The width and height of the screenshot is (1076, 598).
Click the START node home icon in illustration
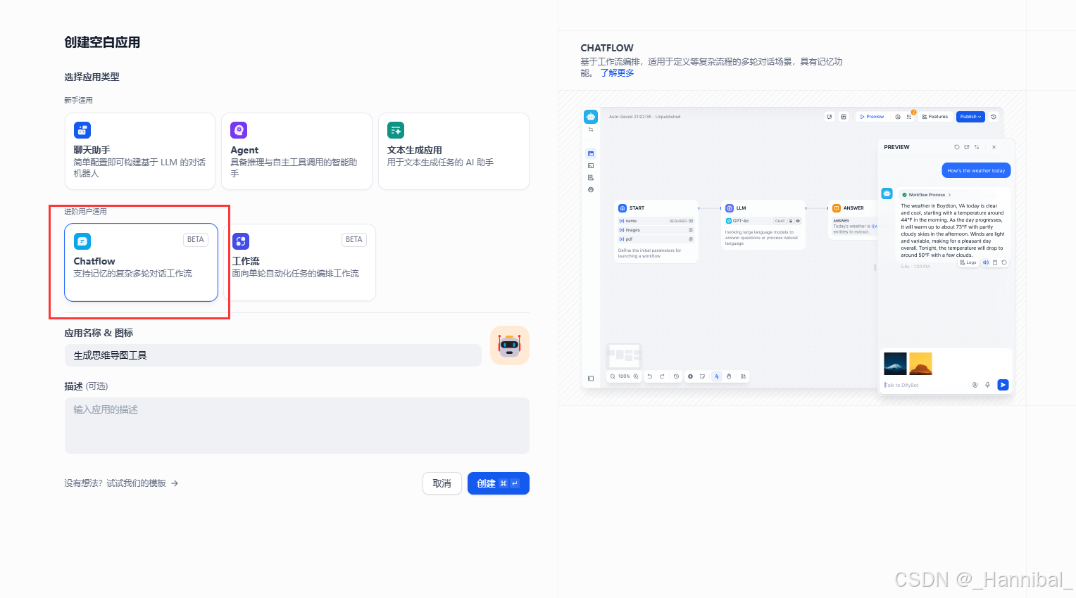(x=623, y=208)
